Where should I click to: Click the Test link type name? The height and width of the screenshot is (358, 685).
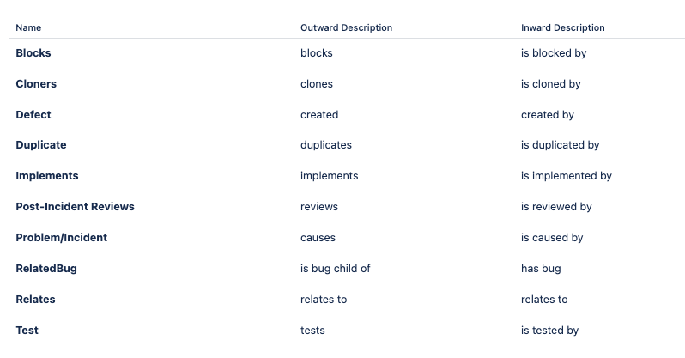click(x=27, y=331)
